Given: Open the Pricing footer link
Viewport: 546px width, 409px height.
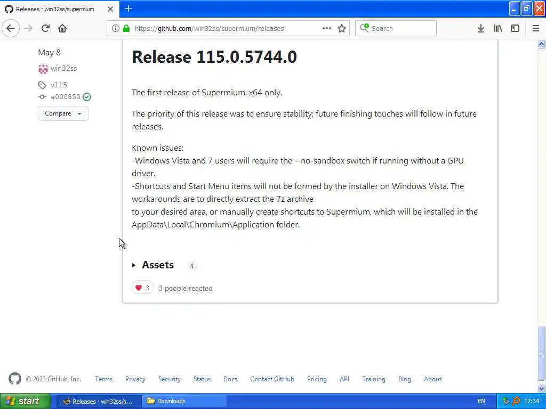Looking at the screenshot, I should click(317, 379).
